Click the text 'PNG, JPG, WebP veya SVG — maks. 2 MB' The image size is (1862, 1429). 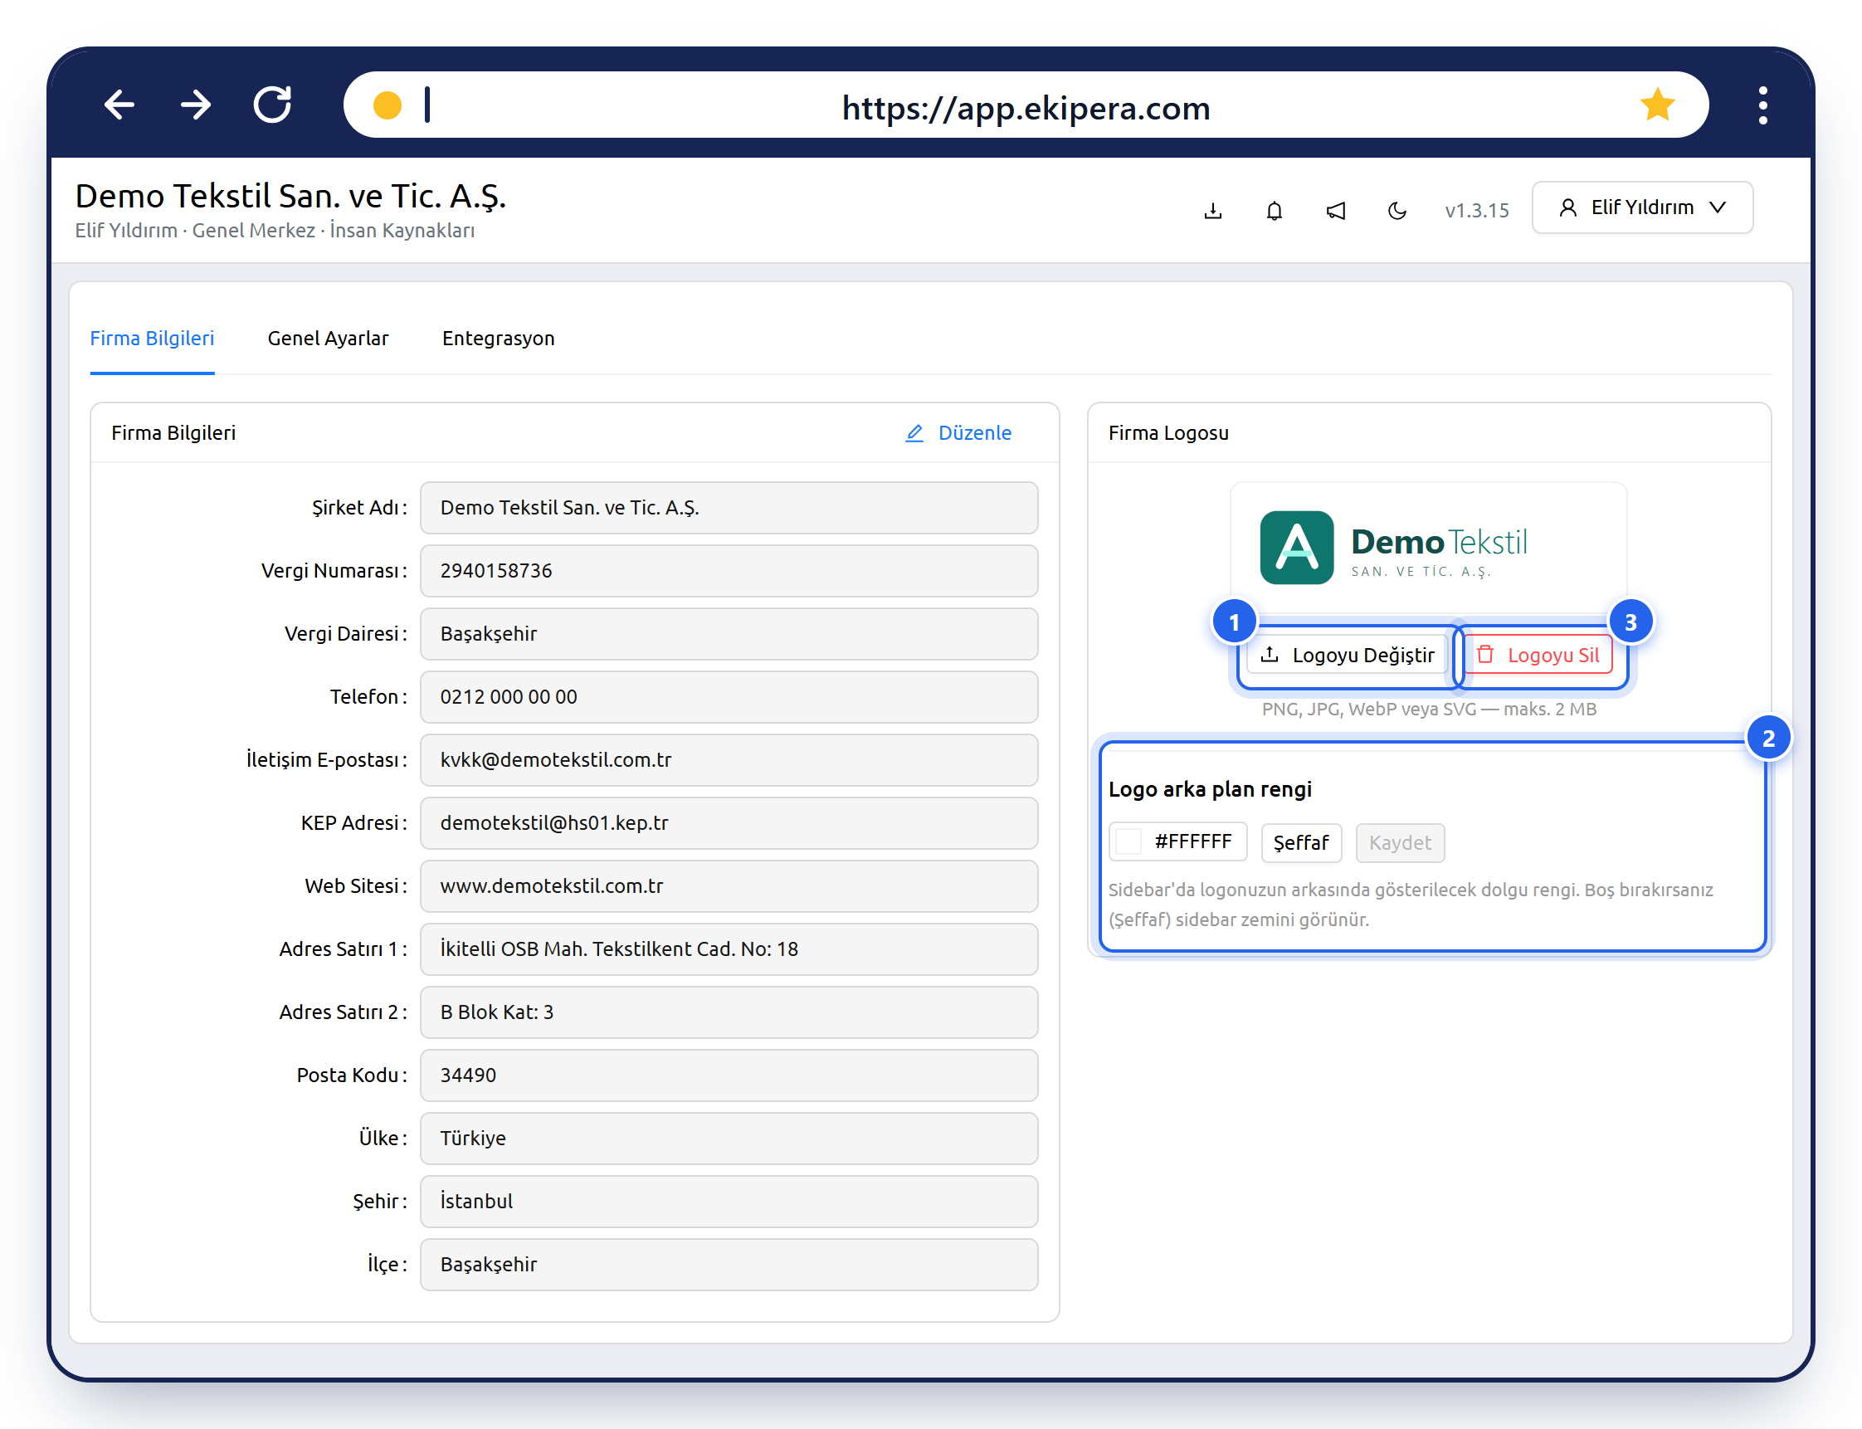point(1429,709)
